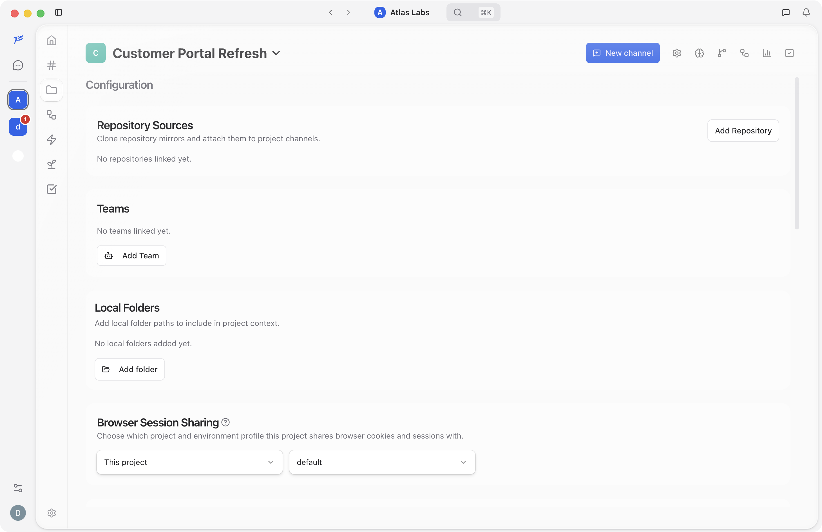Open the projects folder icon
The image size is (822, 532).
[x=52, y=90]
